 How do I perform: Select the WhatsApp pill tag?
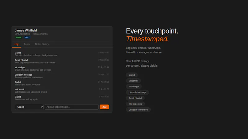pyautogui.click(x=134, y=86)
